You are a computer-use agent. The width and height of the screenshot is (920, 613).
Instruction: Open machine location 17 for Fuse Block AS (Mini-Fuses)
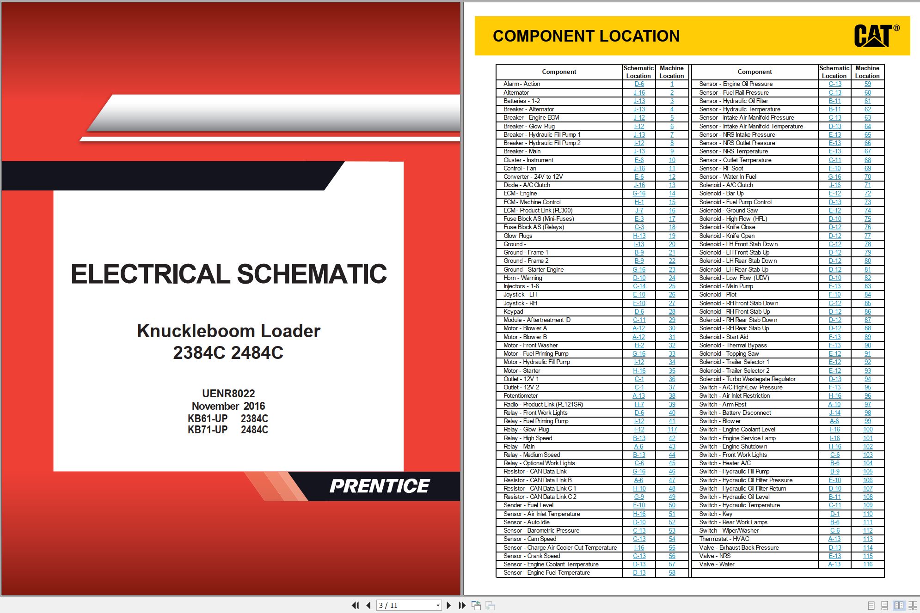672,219
